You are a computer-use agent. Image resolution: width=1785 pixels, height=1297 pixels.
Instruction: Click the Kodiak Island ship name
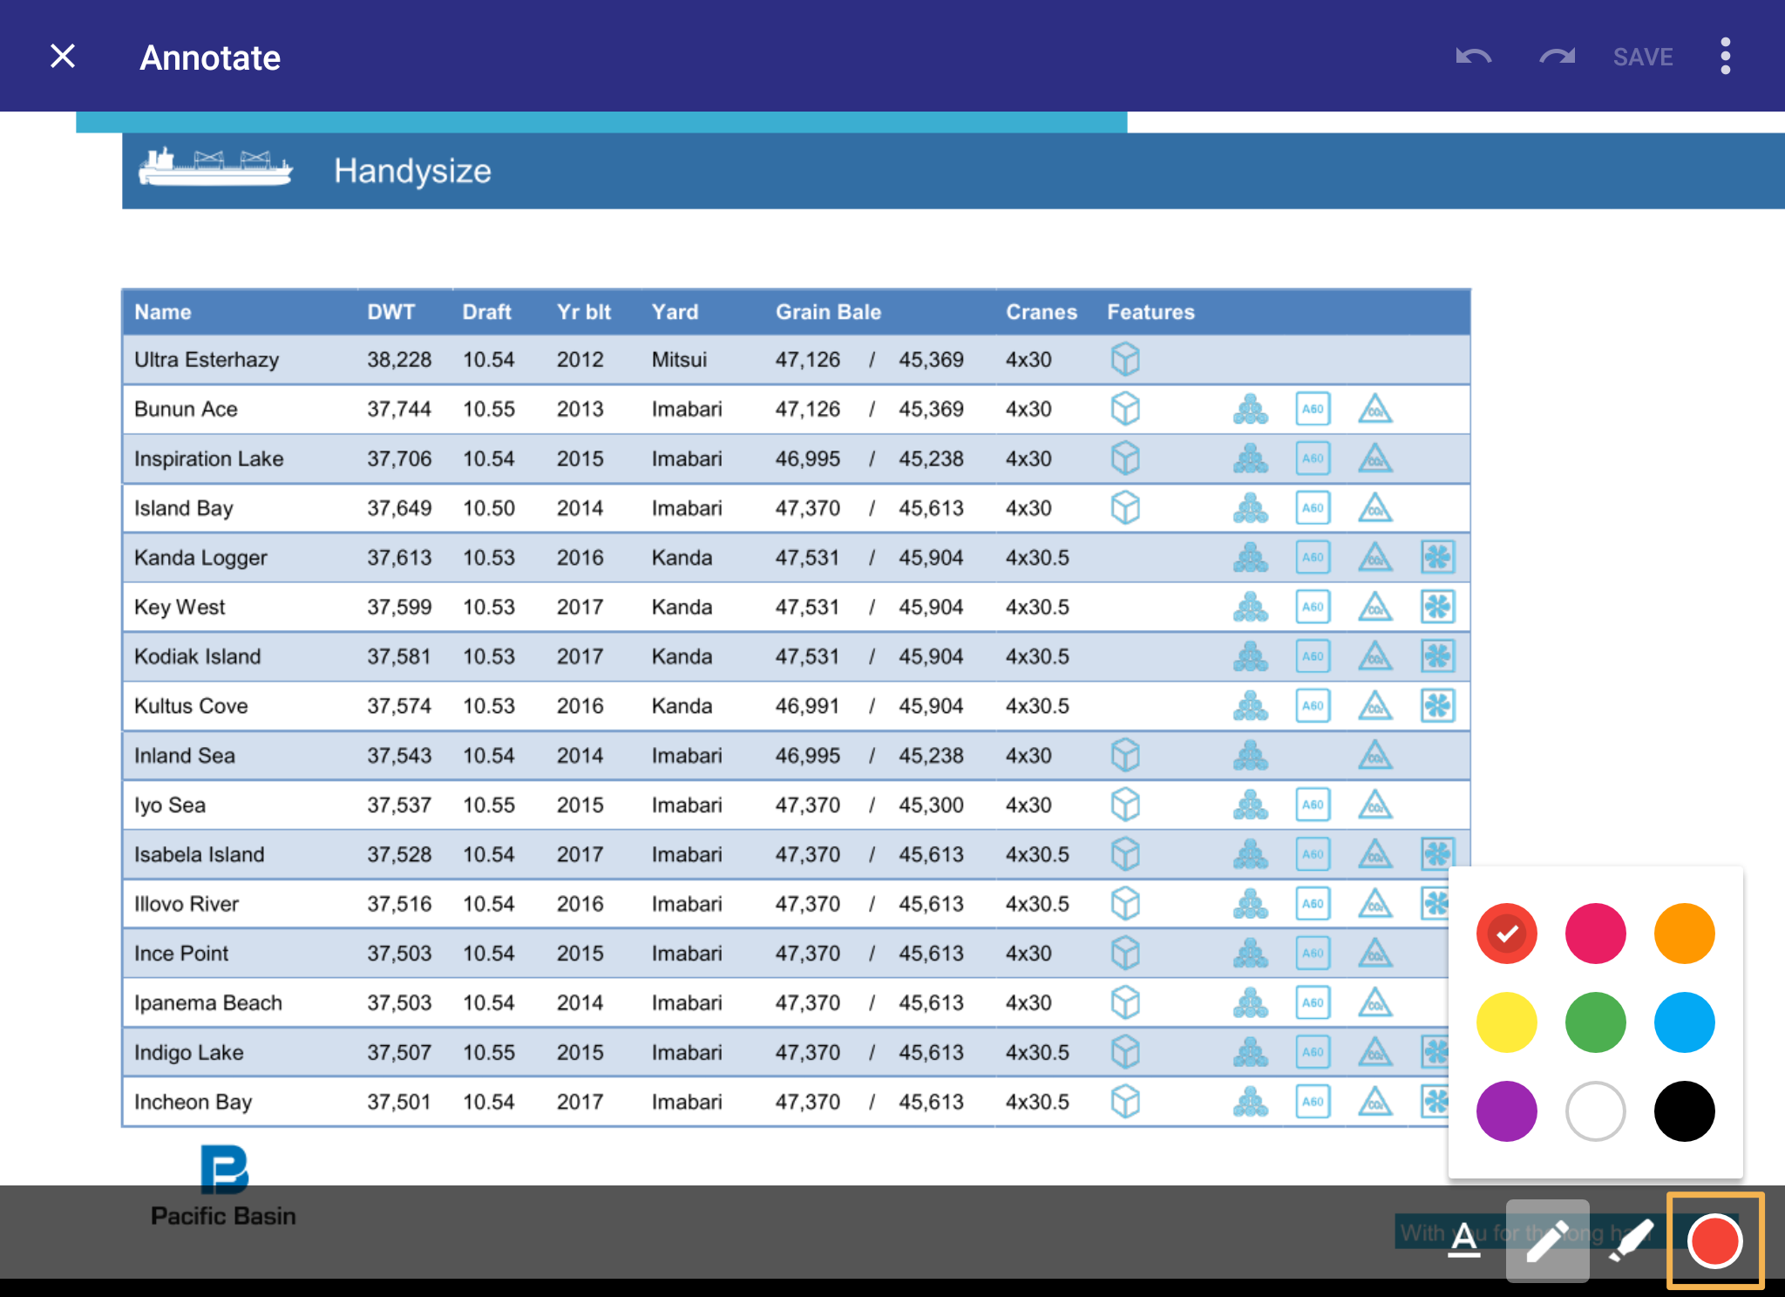pos(197,656)
